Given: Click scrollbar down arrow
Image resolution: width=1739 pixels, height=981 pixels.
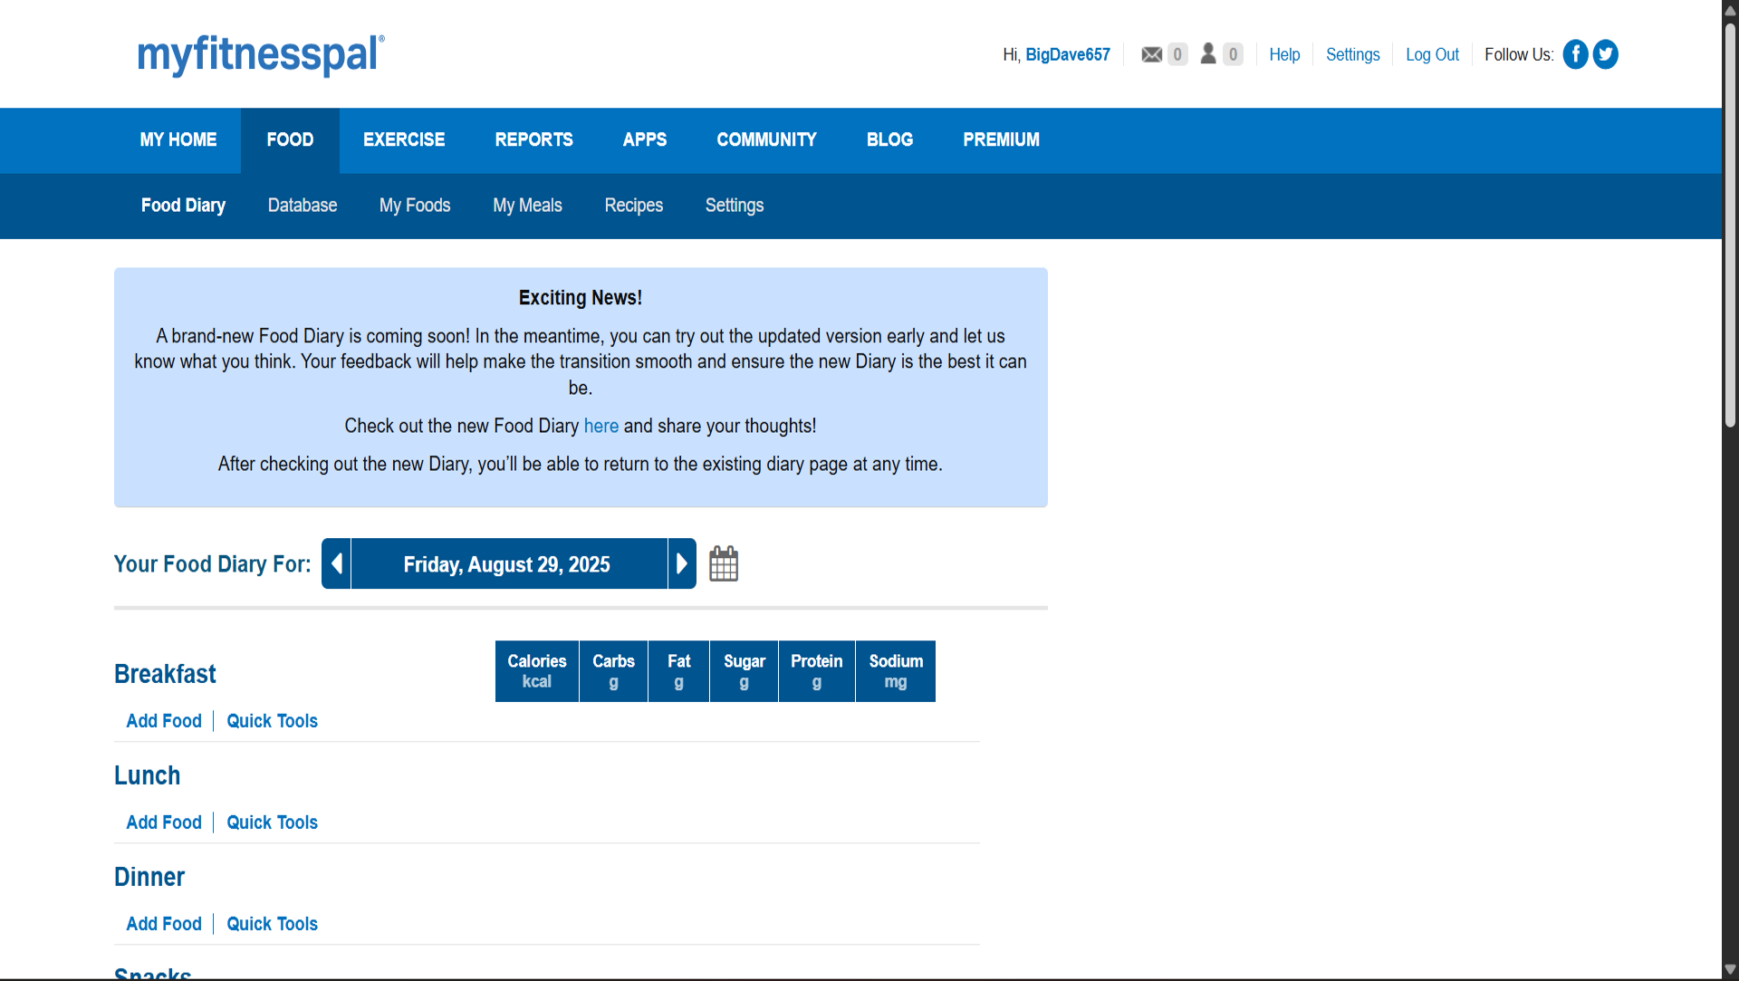Looking at the screenshot, I should pos(1730,970).
